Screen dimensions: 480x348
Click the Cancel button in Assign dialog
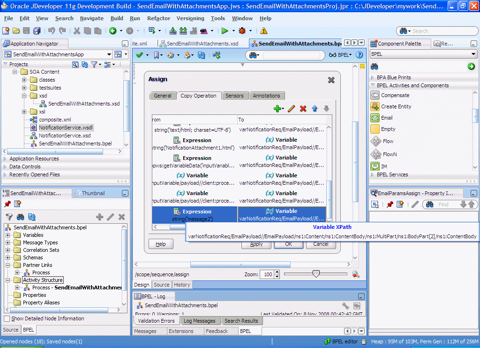[x=321, y=244]
